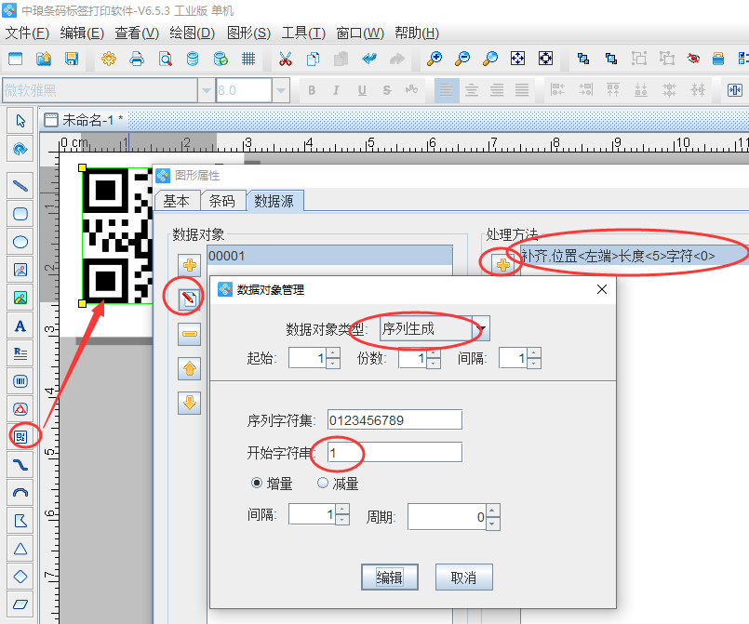The width and height of the screenshot is (749, 624).
Task: Click the yellow plus icon under 处理方法
Action: click(502, 263)
